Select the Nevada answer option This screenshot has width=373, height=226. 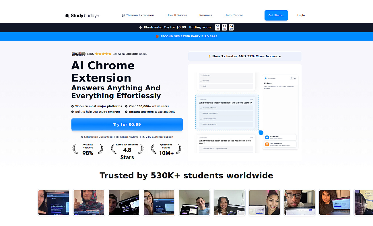point(226,81)
